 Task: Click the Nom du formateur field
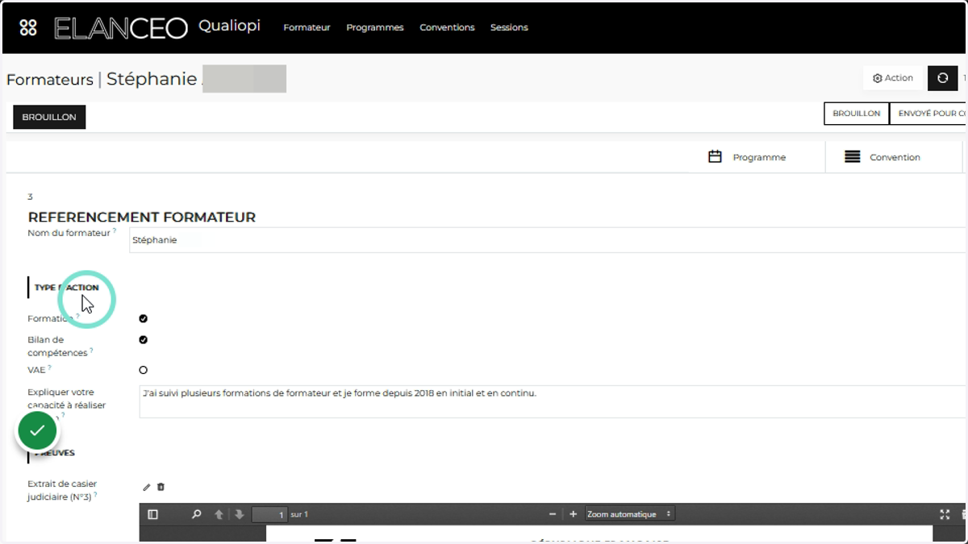(549, 240)
